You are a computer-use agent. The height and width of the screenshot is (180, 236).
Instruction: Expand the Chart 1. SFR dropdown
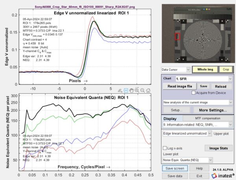tap(204, 79)
